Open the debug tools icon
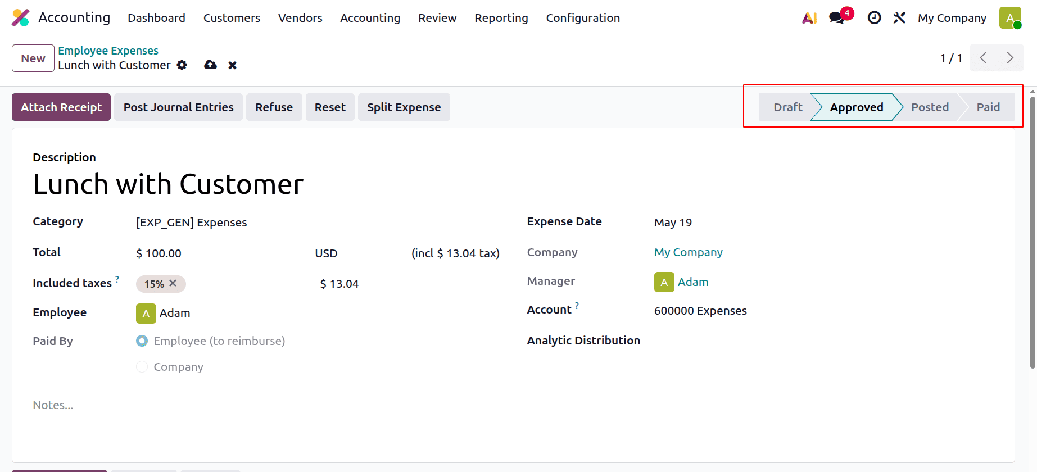The image size is (1037, 472). point(899,18)
